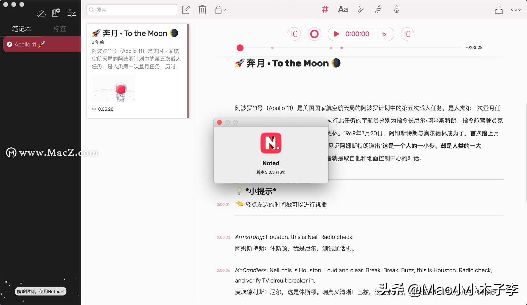Viewport: 527px width, 305px height.
Task: Start recording with the record button
Action: (314, 34)
